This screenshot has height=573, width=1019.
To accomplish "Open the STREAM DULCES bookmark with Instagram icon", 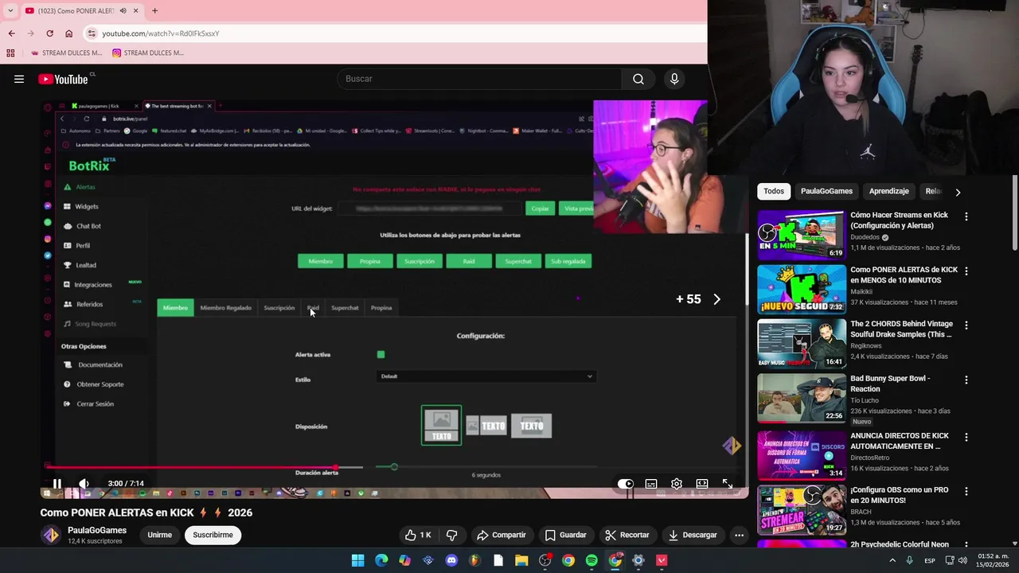I will coord(148,53).
